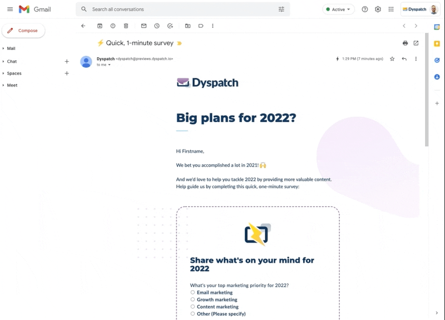Apply a label to this email
The image size is (445, 320).
pos(201,26)
